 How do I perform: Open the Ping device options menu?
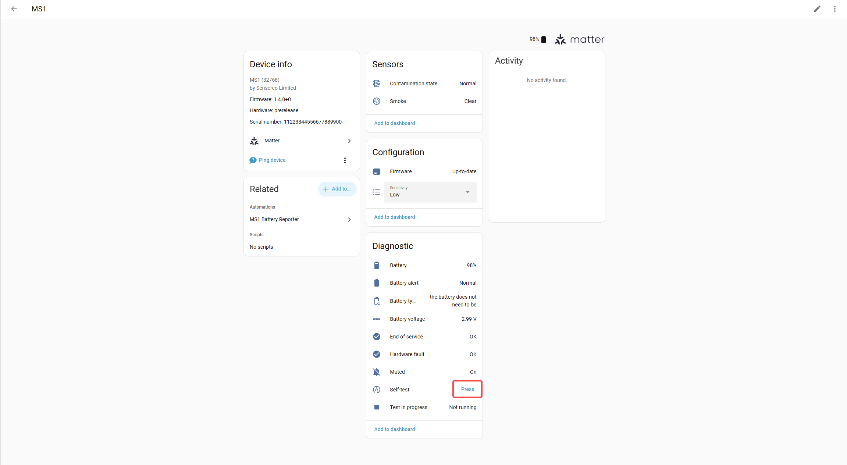[x=345, y=160]
